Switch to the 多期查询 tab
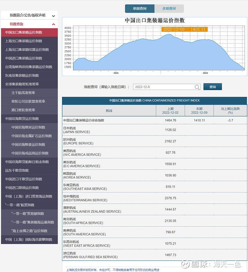This screenshot has height=272, width=248. 169,9
